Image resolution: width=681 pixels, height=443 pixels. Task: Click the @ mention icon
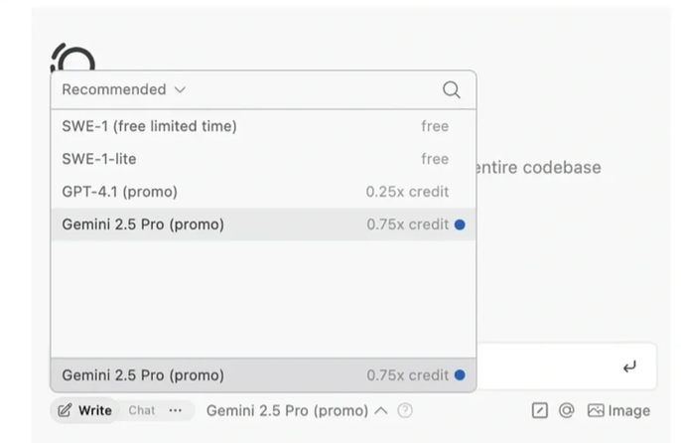(x=567, y=410)
